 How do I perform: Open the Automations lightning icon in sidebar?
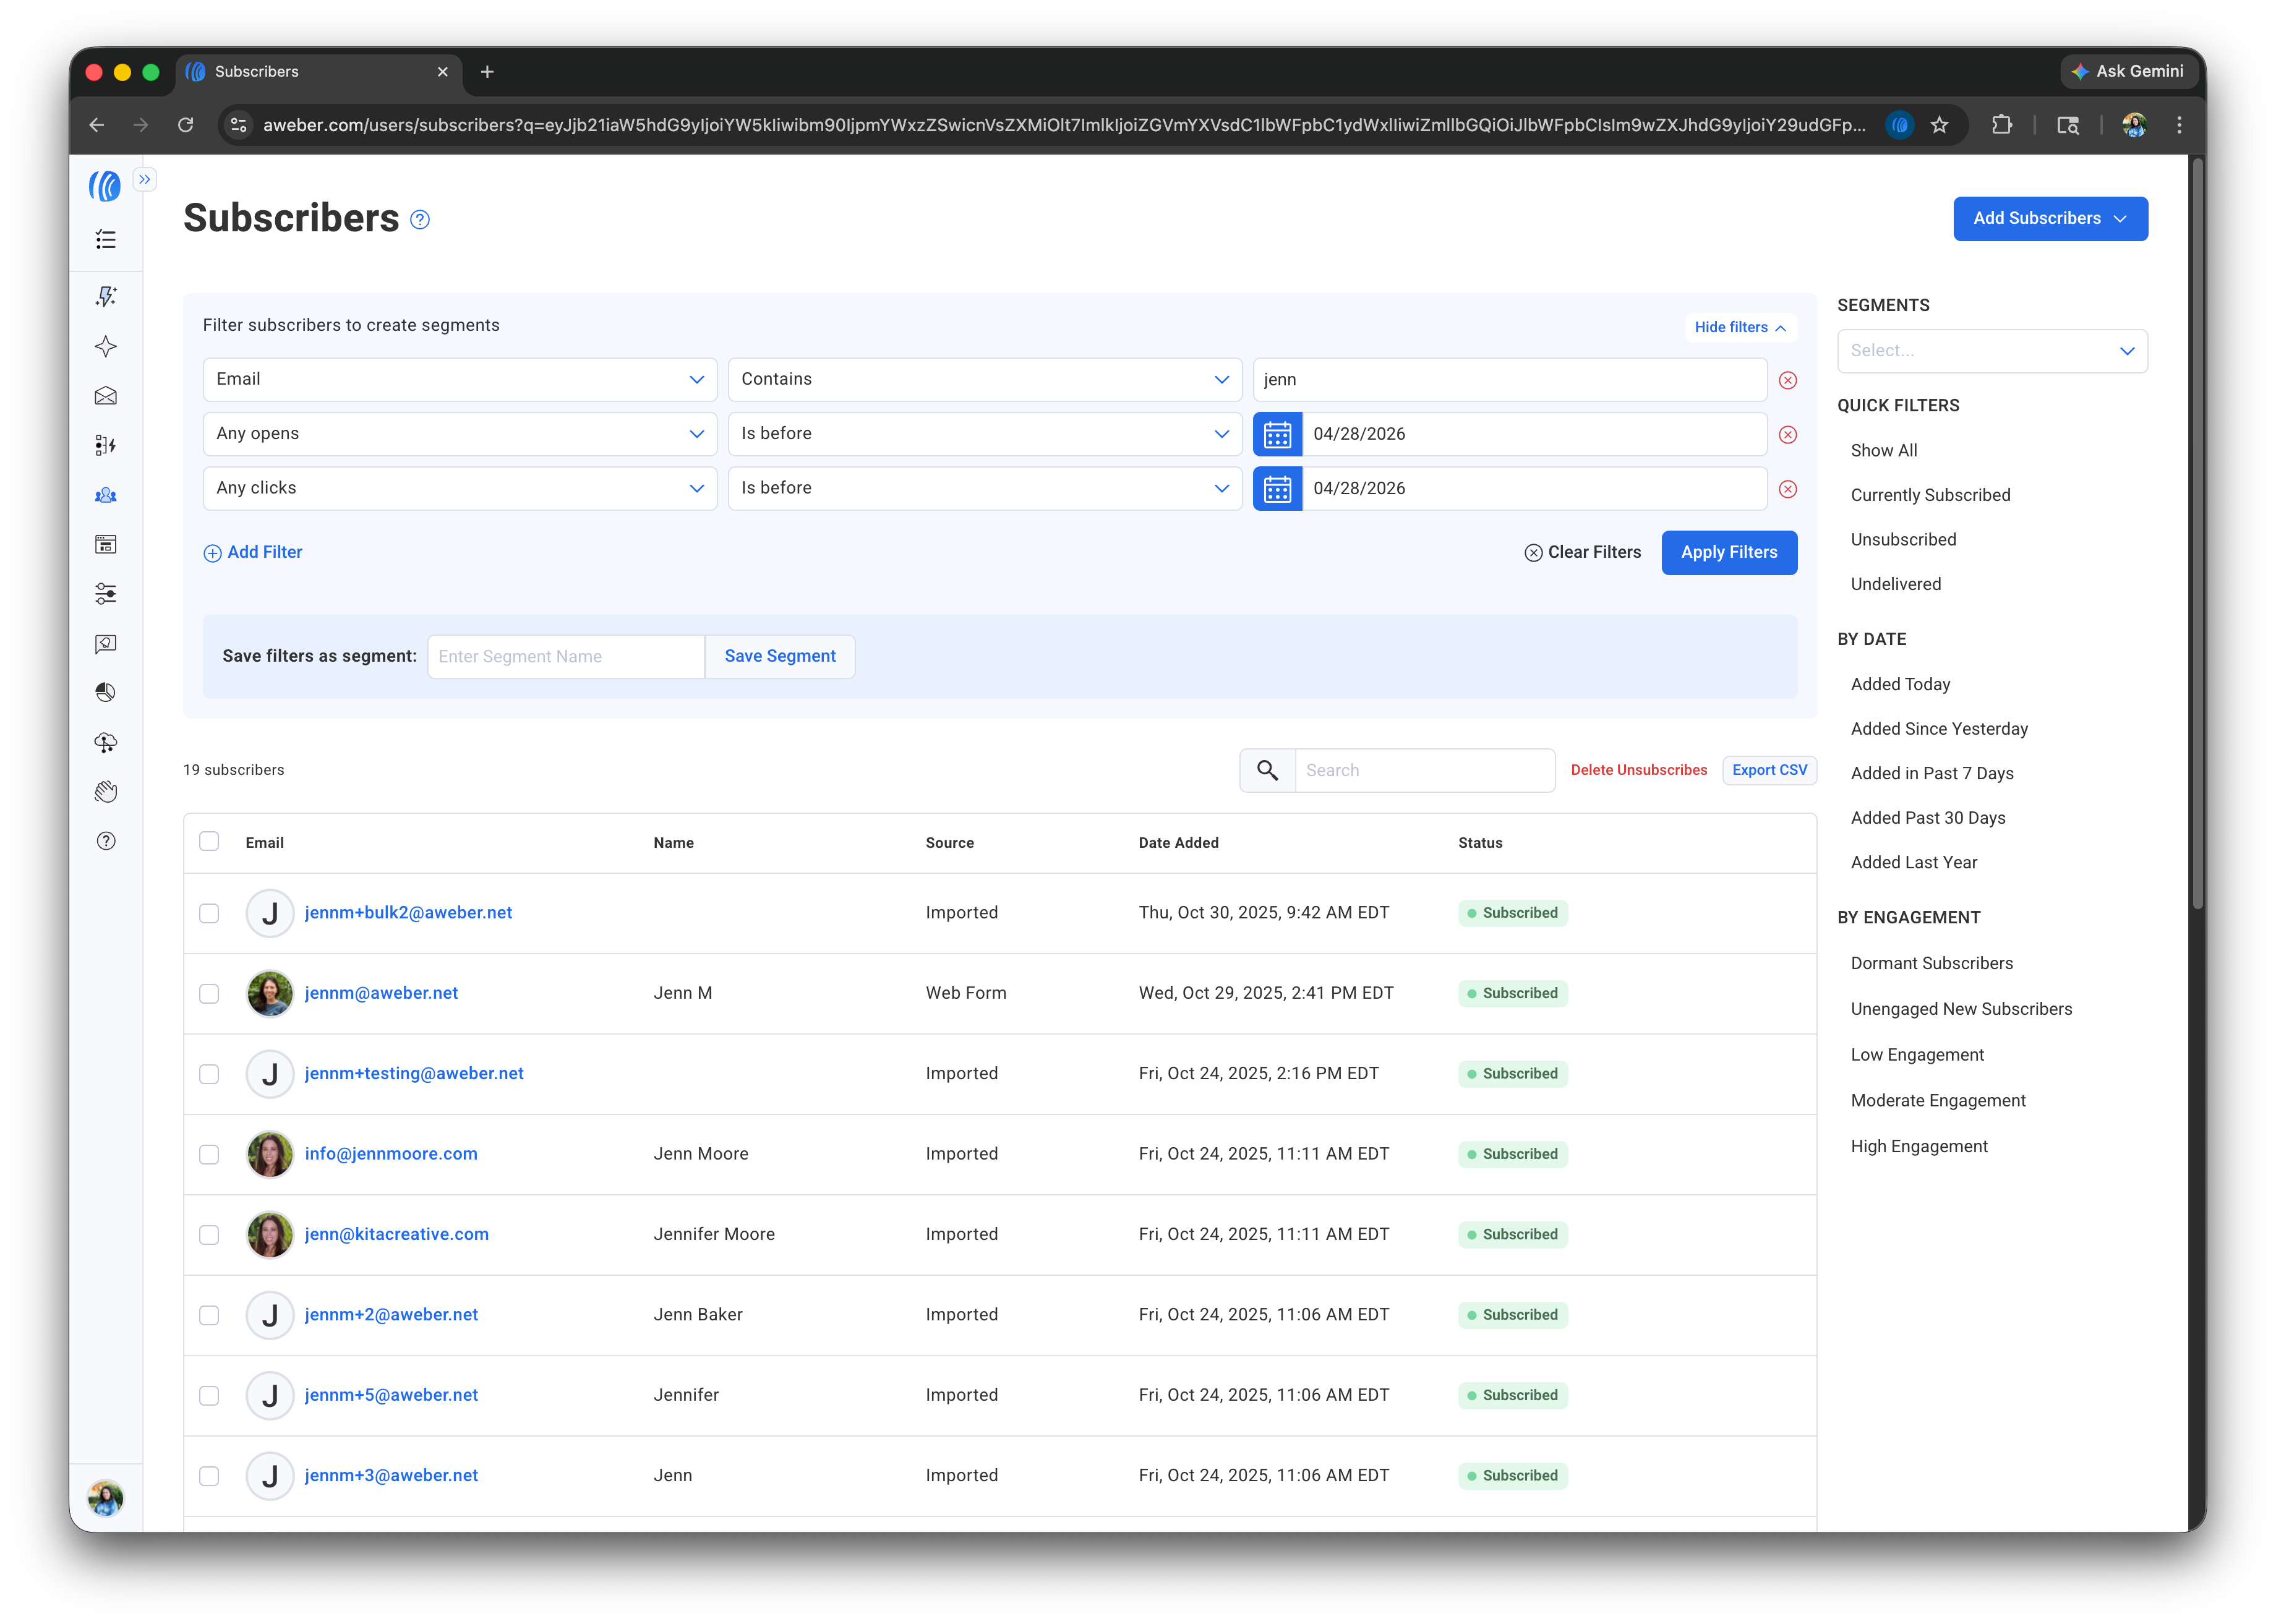click(x=106, y=296)
